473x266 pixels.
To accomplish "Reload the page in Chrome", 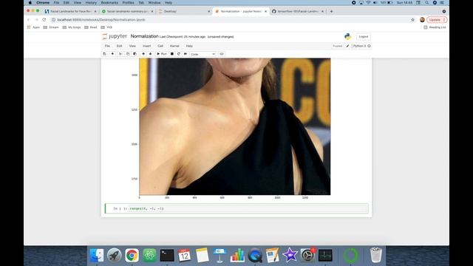I will [x=44, y=20].
